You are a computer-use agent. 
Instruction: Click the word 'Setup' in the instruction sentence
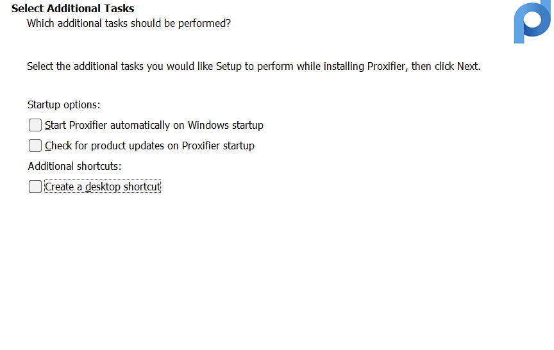pos(229,66)
